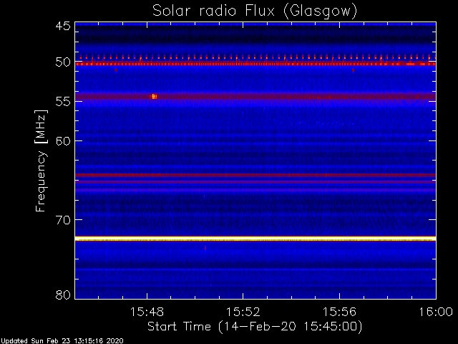Click the "Updated Sun Feb 23 13:15:16 2020" timestamp
The height and width of the screenshot is (344, 458).
62,341
